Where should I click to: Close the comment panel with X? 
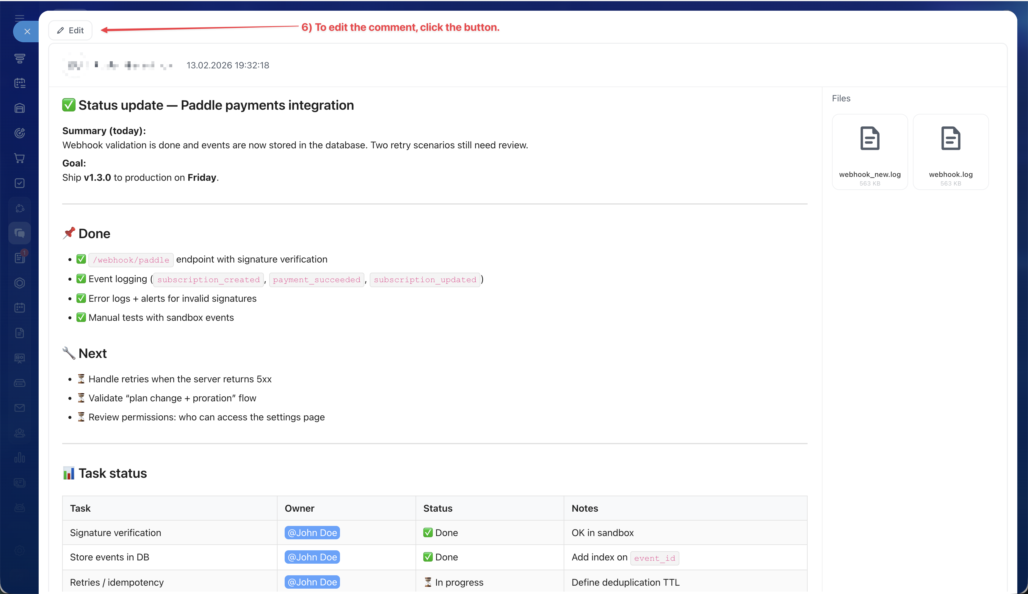(27, 32)
